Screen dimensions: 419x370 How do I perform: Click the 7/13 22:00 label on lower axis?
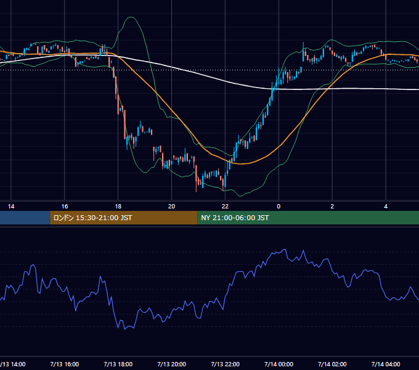click(226, 364)
